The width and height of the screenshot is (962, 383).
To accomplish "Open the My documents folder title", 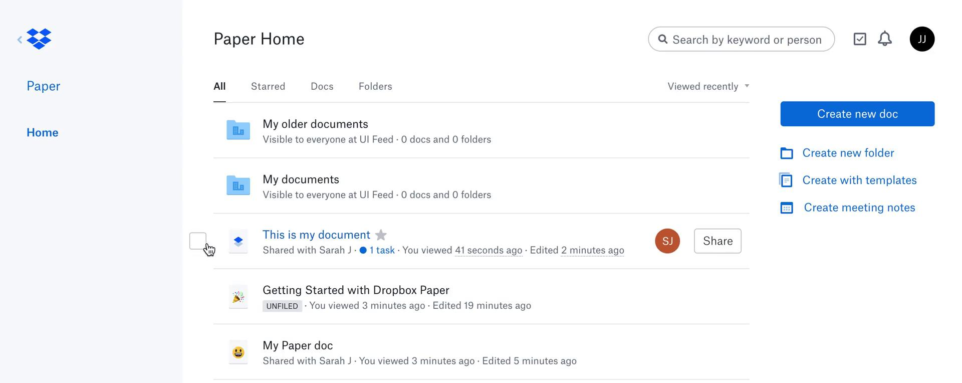I will 301,179.
